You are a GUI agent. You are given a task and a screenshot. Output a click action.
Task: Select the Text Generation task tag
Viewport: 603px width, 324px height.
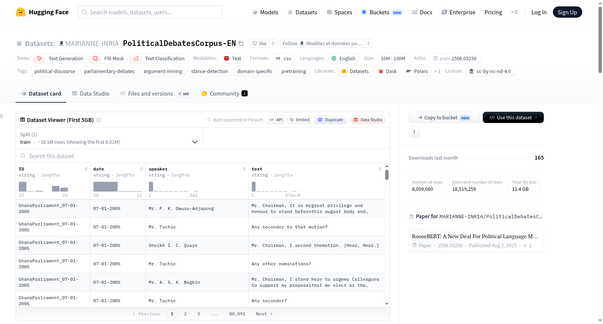pos(60,58)
